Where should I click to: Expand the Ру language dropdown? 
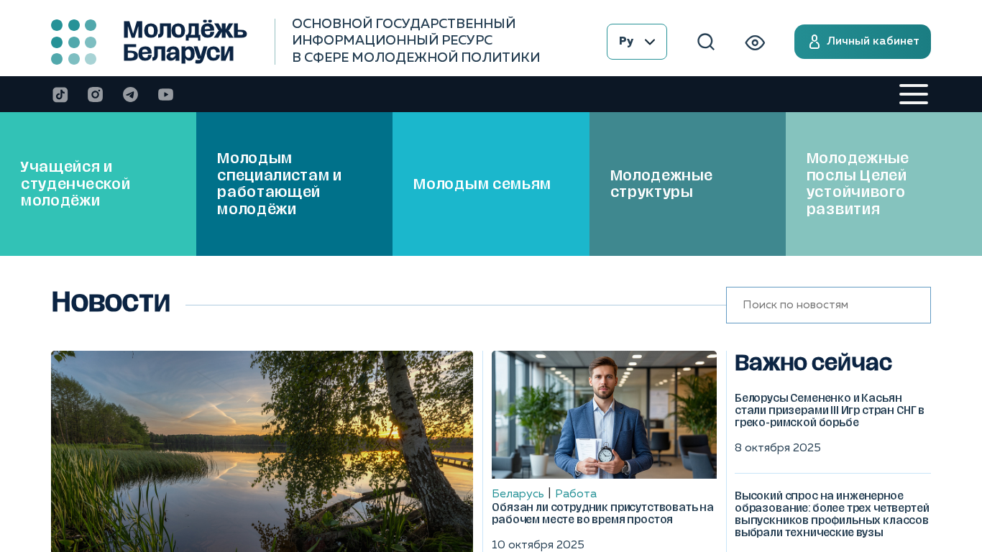pyautogui.click(x=637, y=42)
